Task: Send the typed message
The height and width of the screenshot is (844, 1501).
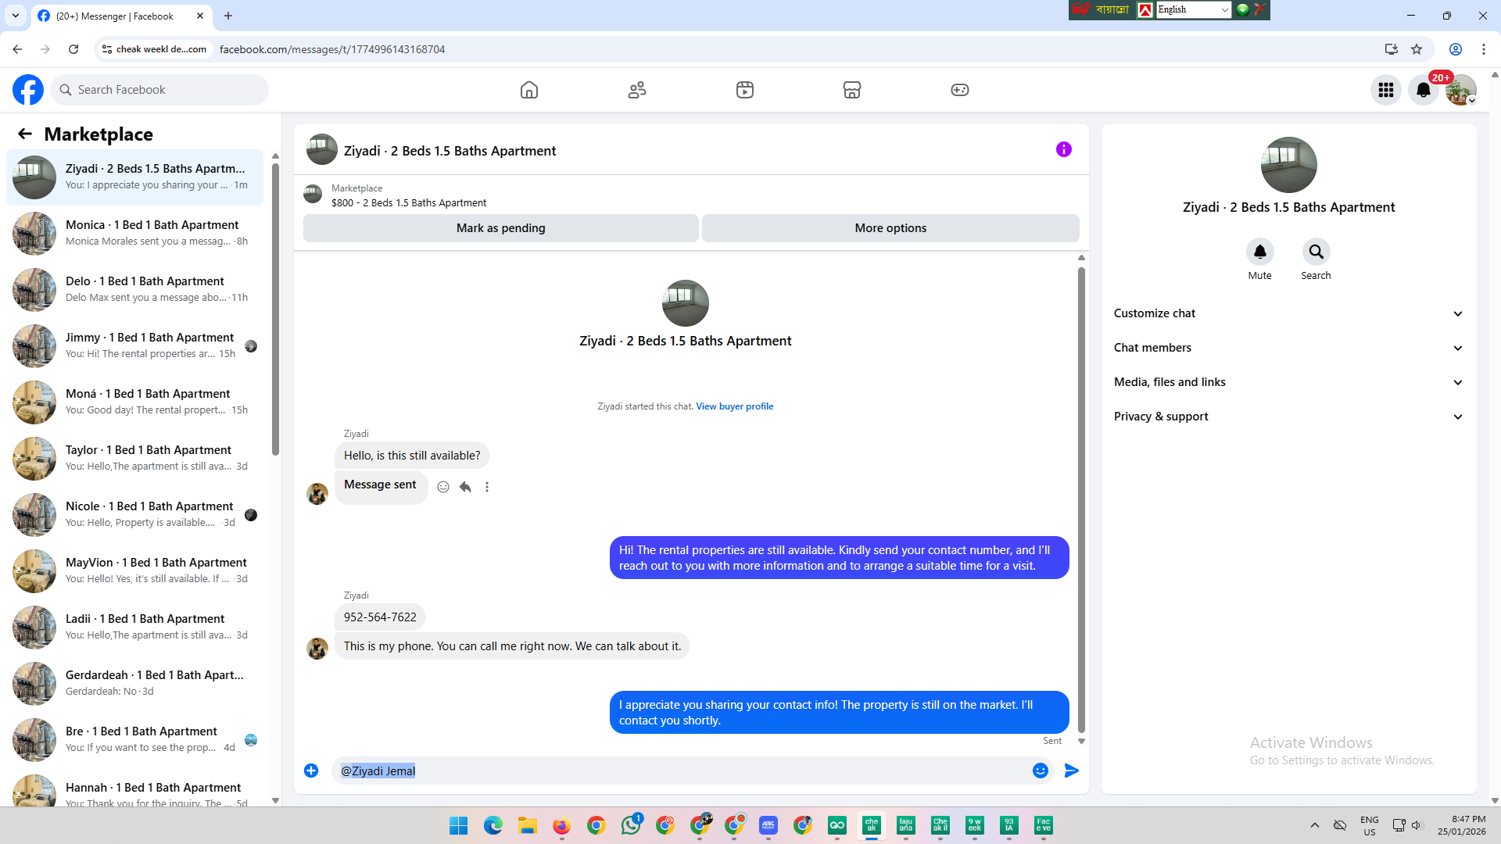Action: coord(1072,771)
